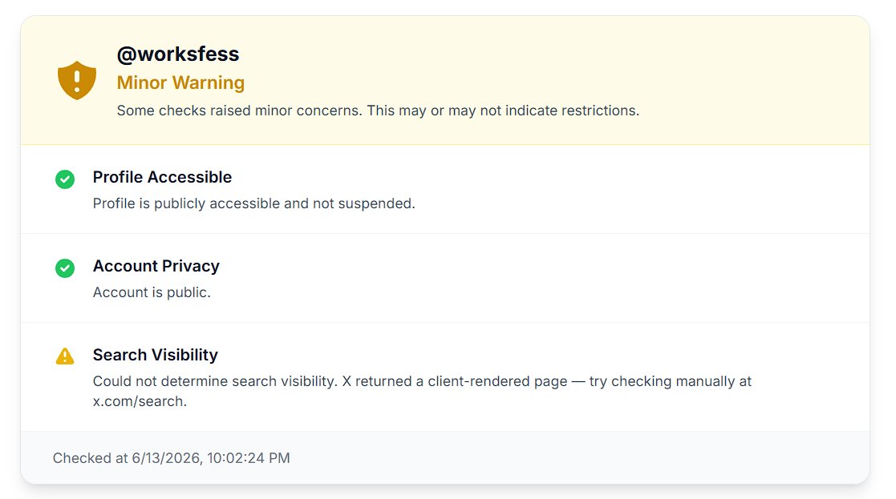Click the Search Visibility heading

(x=156, y=355)
